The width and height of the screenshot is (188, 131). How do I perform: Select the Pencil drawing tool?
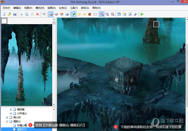pyautogui.click(x=74, y=14)
